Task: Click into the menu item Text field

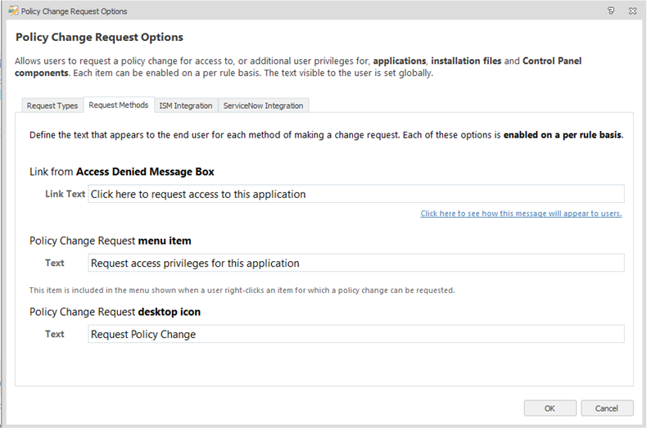Action: pos(355,263)
